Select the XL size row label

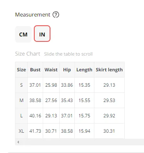click(x=21, y=131)
